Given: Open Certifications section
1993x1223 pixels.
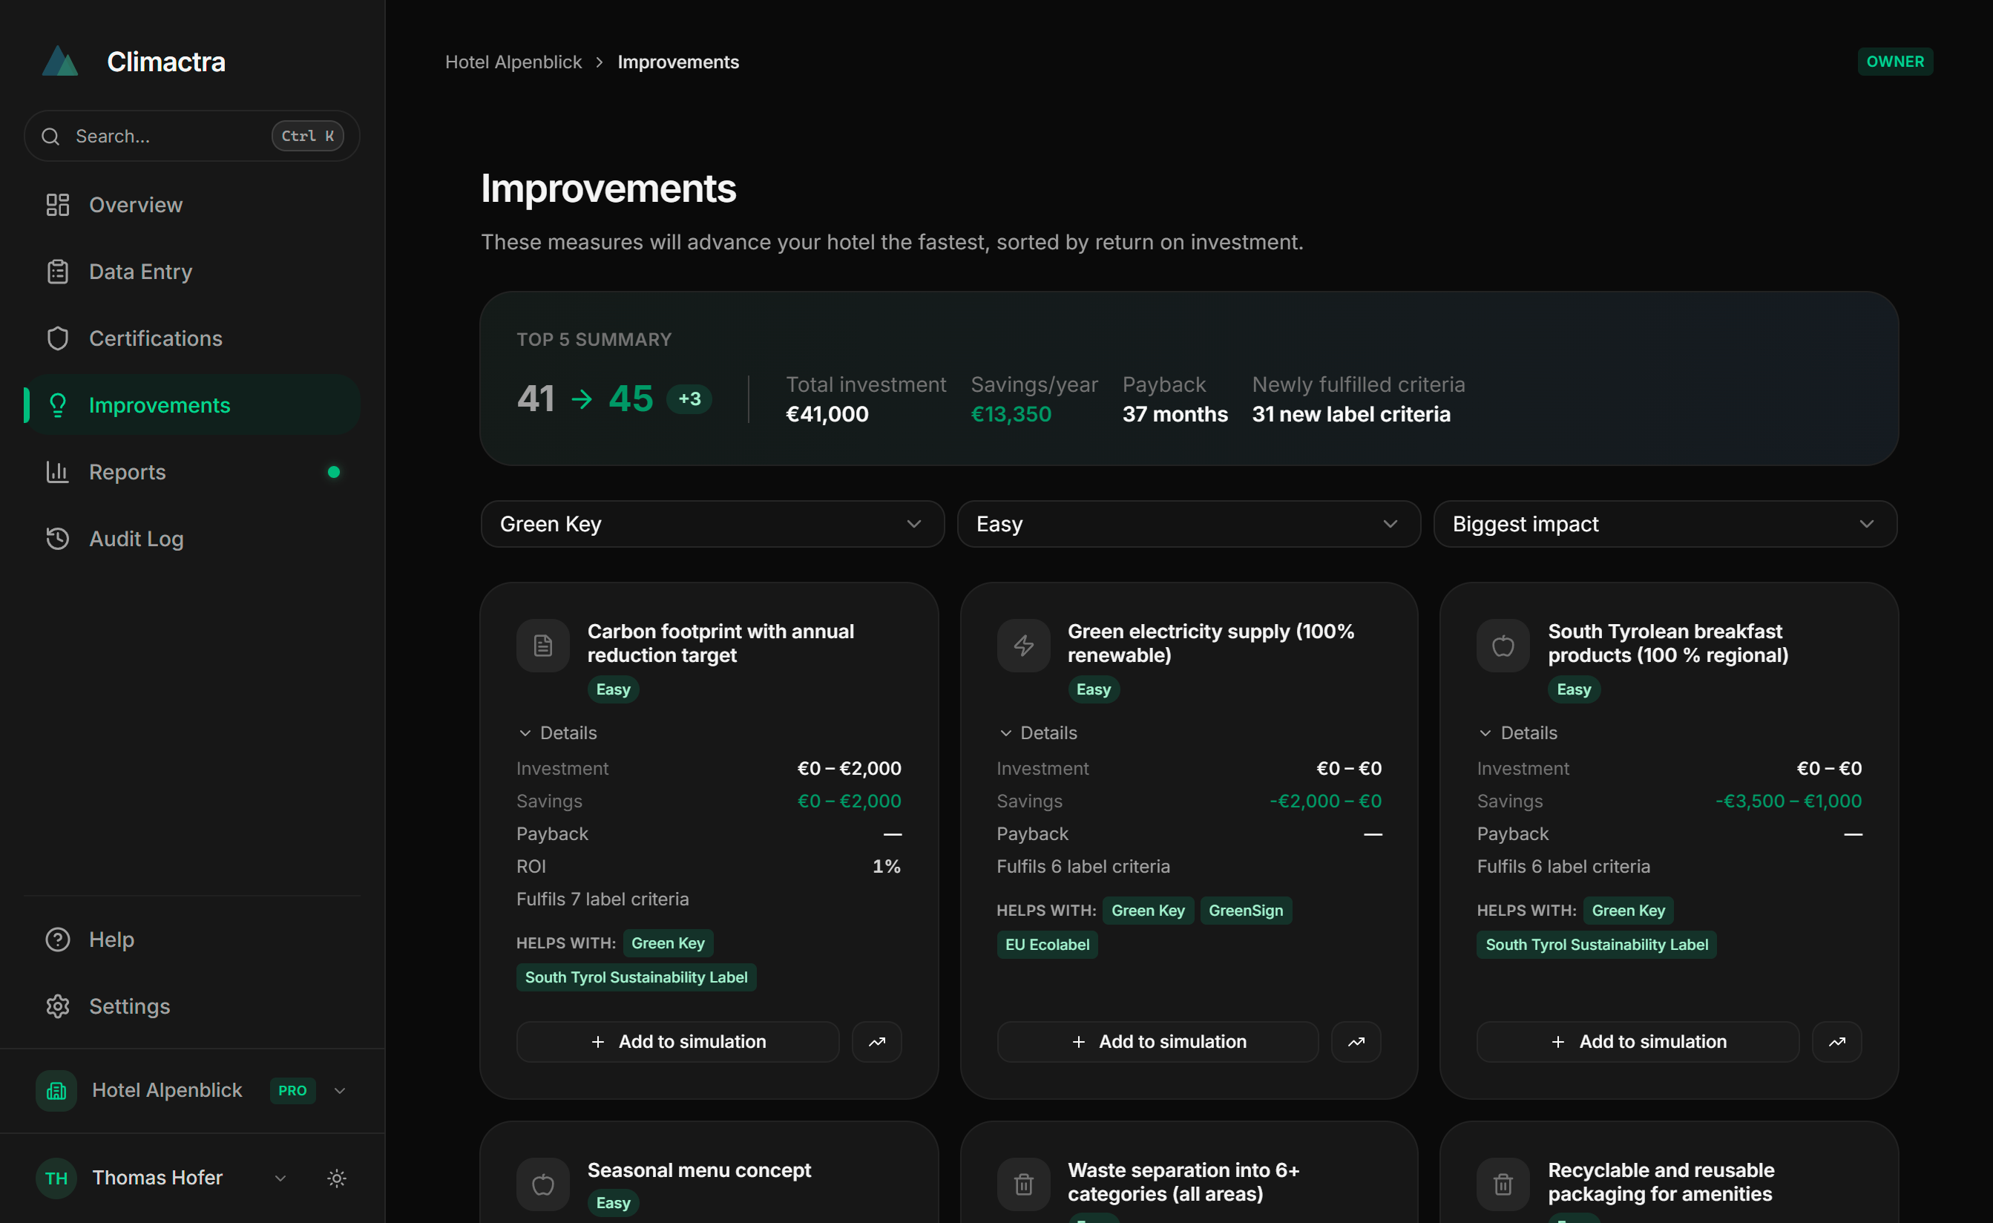Looking at the screenshot, I should [192, 338].
